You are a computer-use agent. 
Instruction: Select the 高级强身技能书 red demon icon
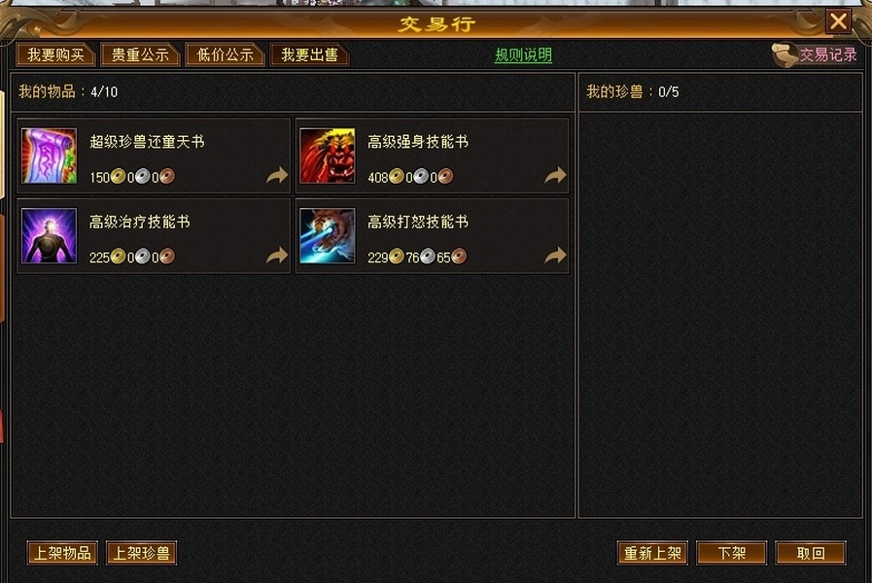point(327,155)
